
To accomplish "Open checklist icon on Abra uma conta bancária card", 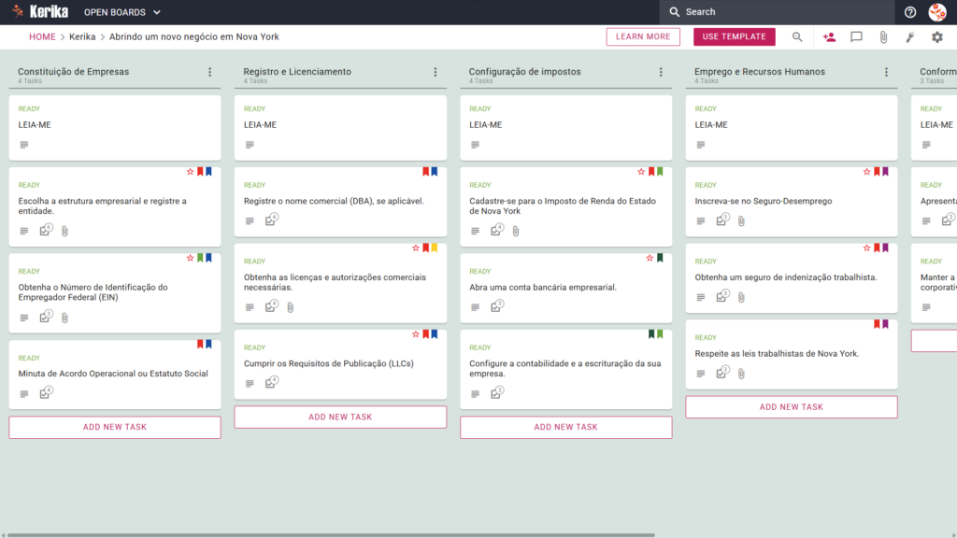I will pyautogui.click(x=496, y=306).
